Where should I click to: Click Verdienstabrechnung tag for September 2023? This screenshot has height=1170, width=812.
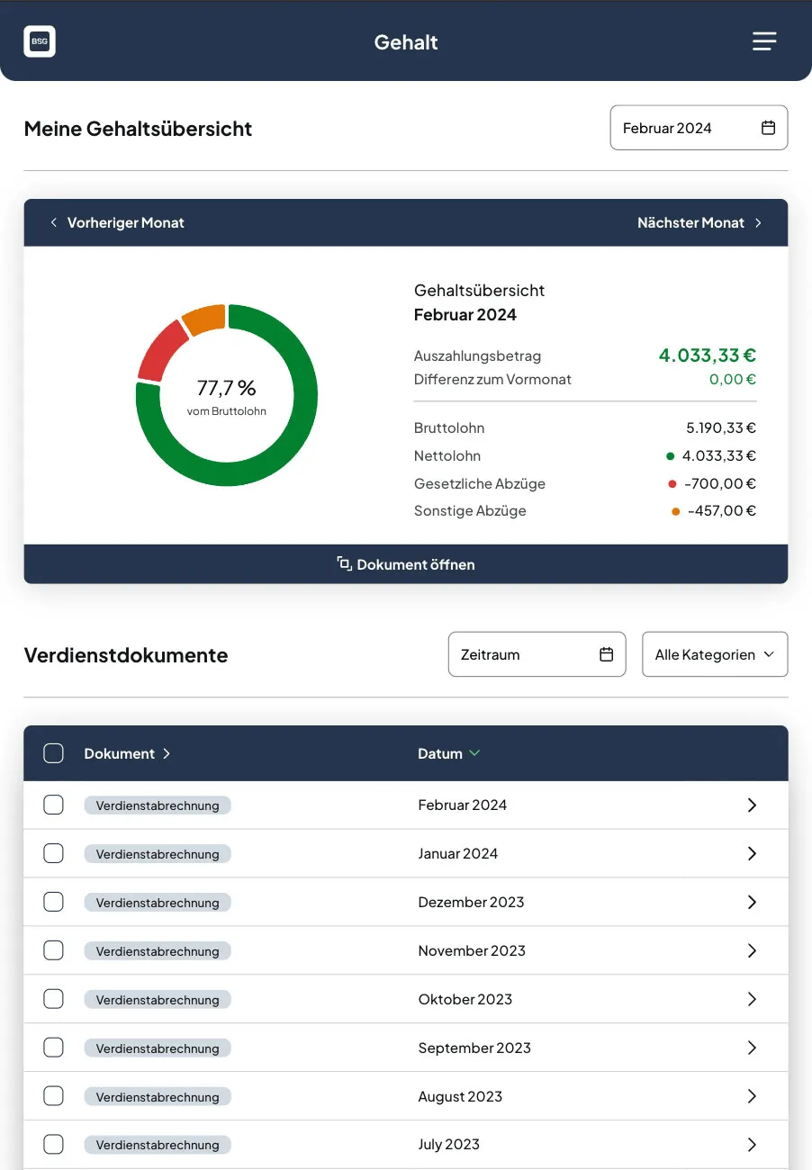(158, 1048)
